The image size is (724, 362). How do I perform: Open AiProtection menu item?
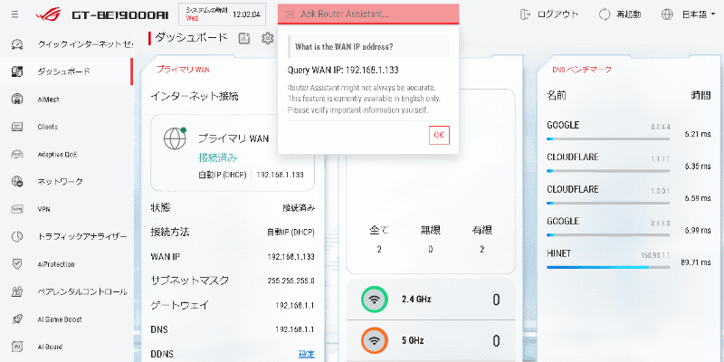point(56,264)
